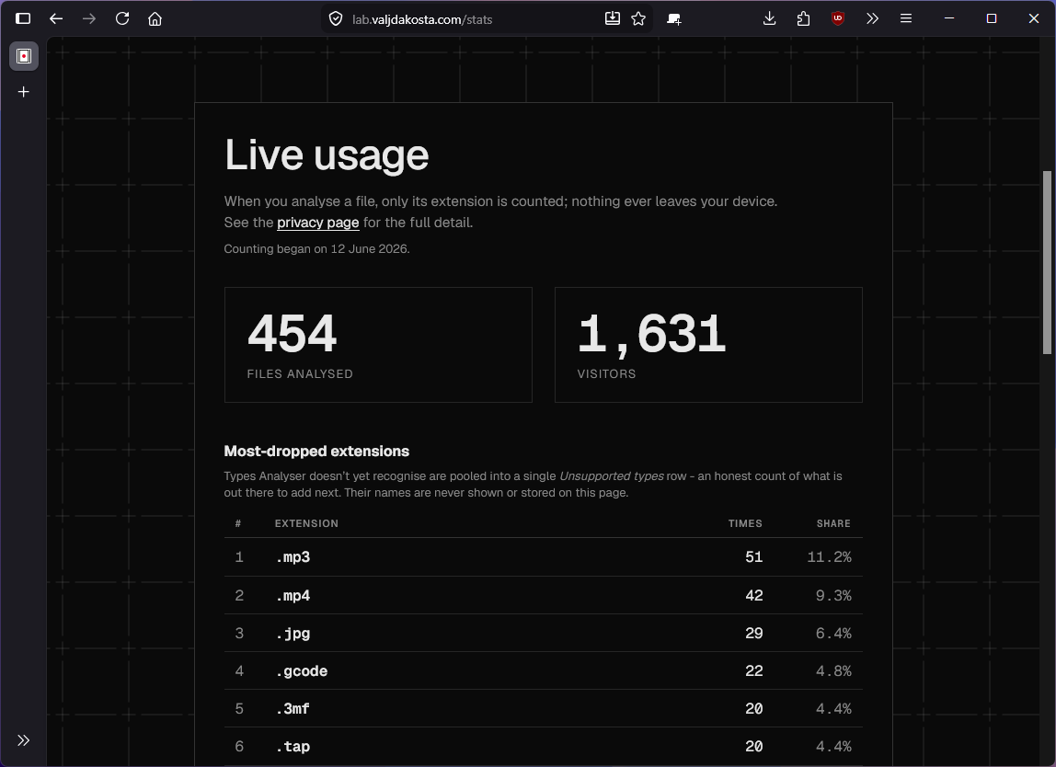This screenshot has width=1056, height=767.
Task: Select the .jpg extension row label
Action: click(293, 634)
